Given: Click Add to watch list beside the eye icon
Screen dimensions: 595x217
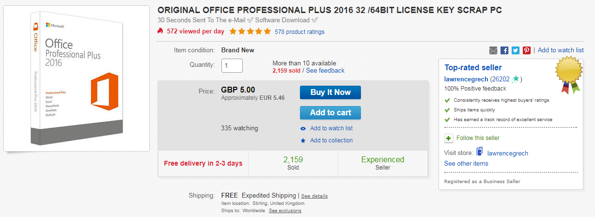Looking at the screenshot, I should tap(331, 128).
